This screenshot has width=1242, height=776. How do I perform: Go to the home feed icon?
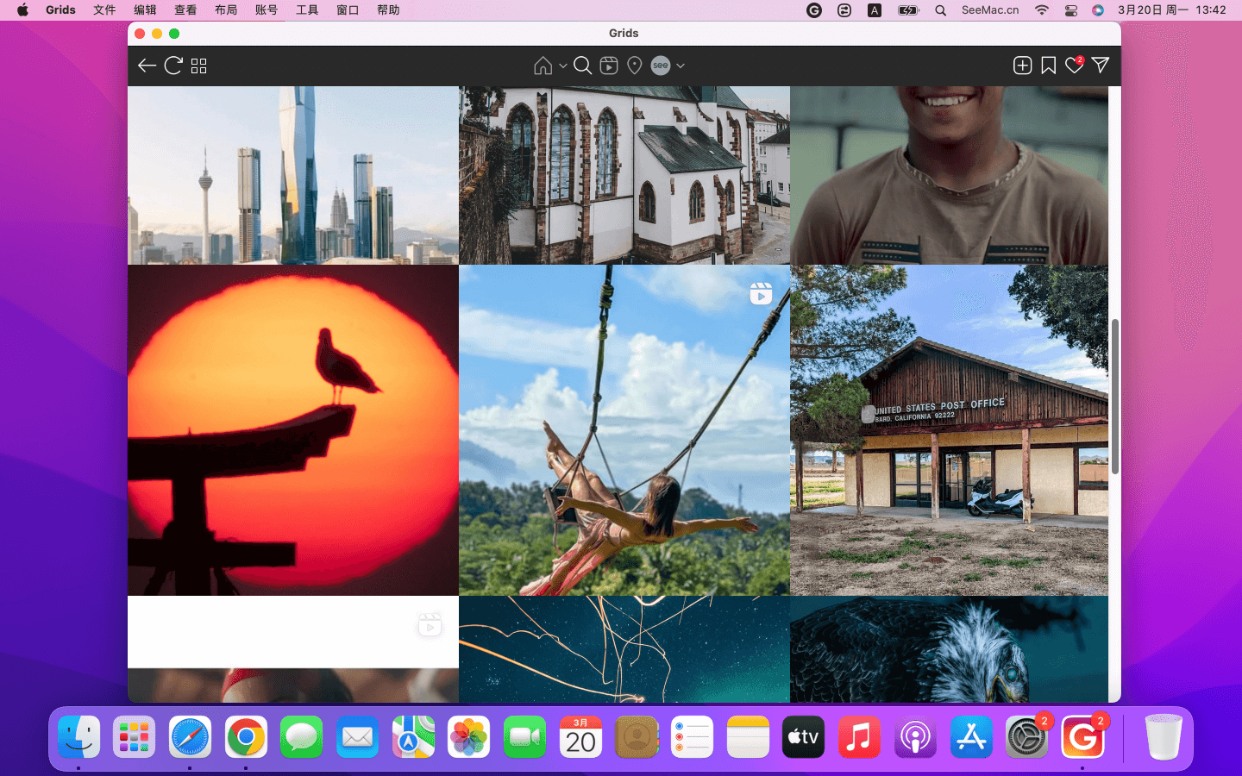click(x=543, y=66)
